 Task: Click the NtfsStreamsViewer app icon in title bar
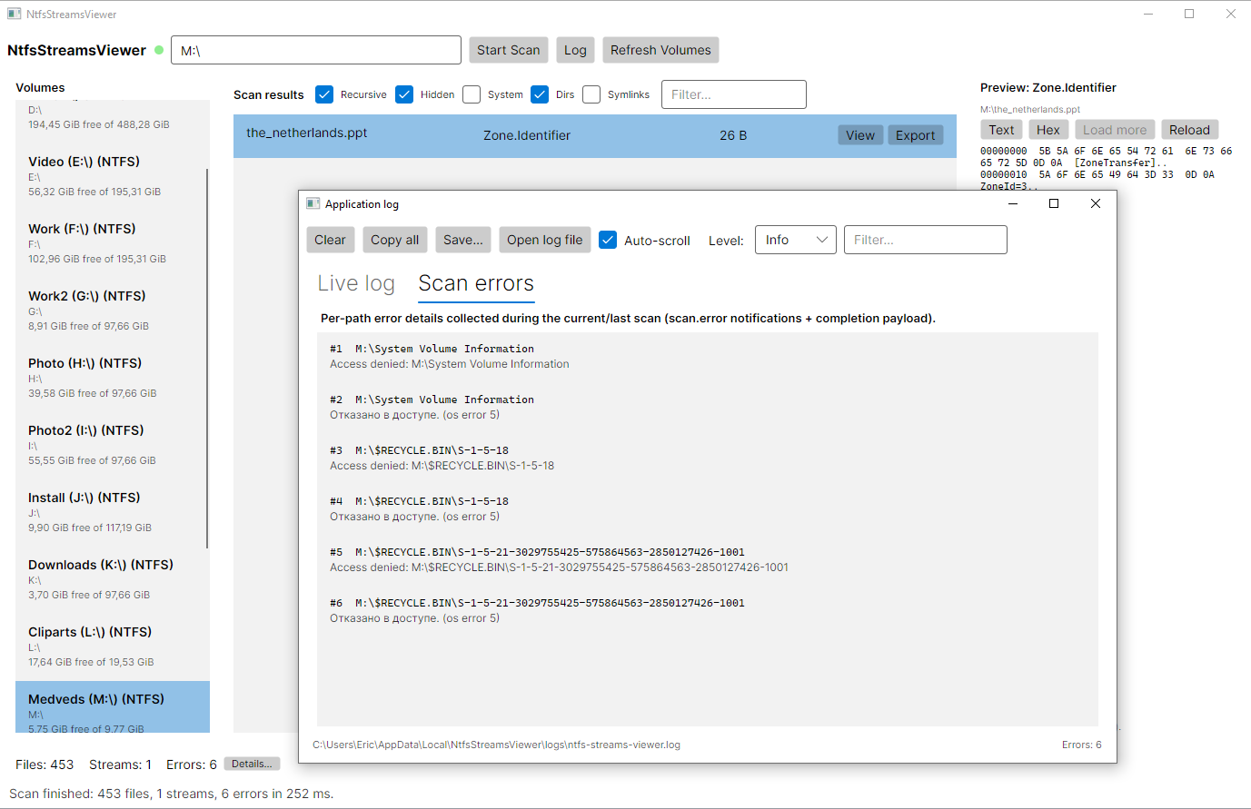coord(15,14)
